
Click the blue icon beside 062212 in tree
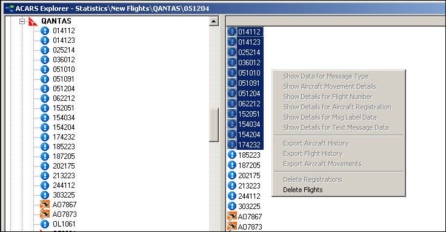point(45,98)
